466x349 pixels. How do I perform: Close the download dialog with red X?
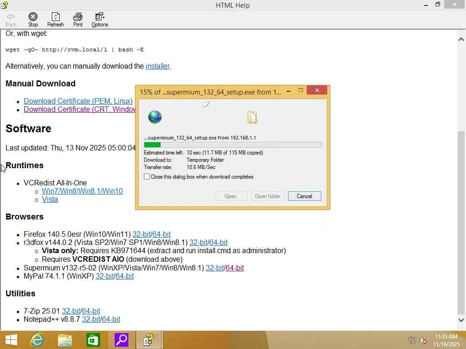point(317,90)
